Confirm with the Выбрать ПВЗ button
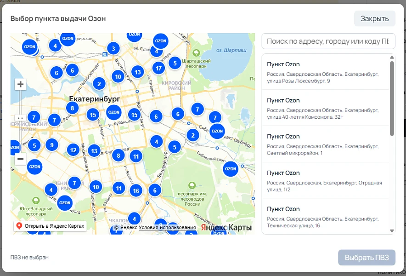This screenshot has height=276, width=406. pos(367,257)
